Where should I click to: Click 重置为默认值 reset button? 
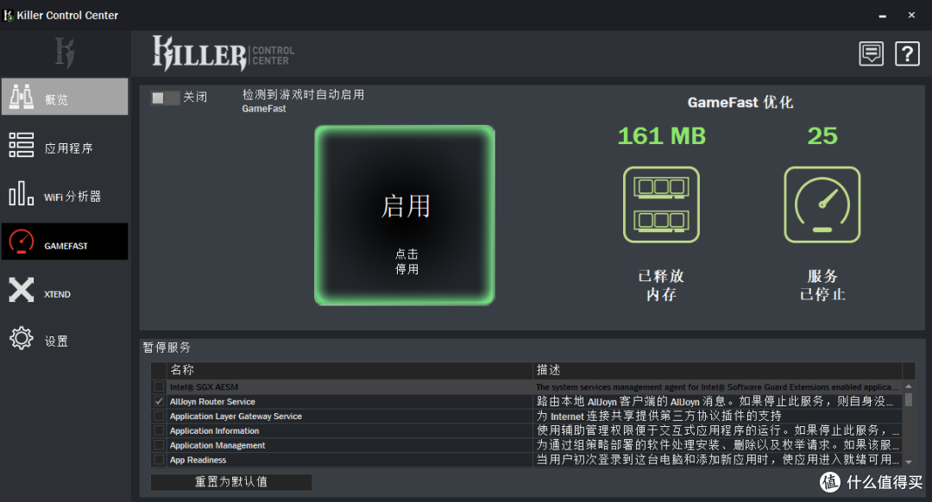tap(231, 482)
